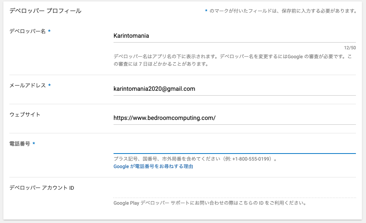Click the ウェブサイト field label
Screen dimensions: 366x223
pyautogui.click(x=25, y=114)
